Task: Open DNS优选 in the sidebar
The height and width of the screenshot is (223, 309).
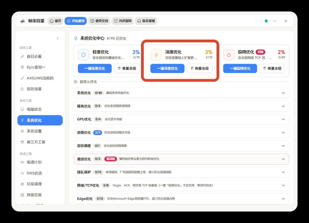Action: point(40,173)
